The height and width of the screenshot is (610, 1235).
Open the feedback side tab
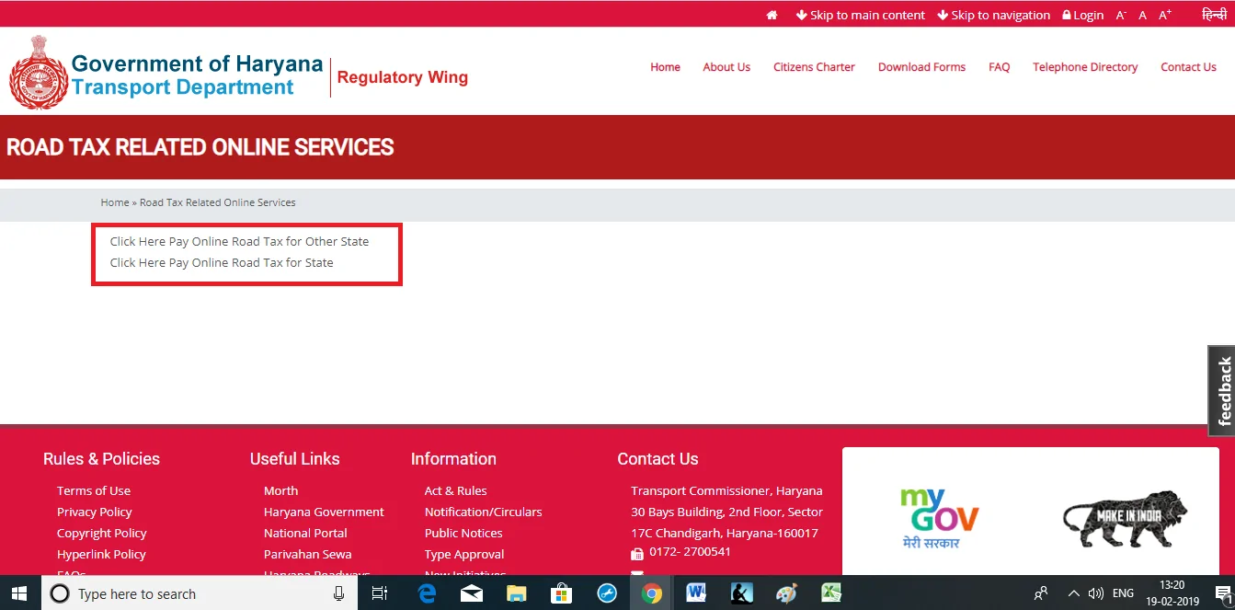click(1221, 390)
